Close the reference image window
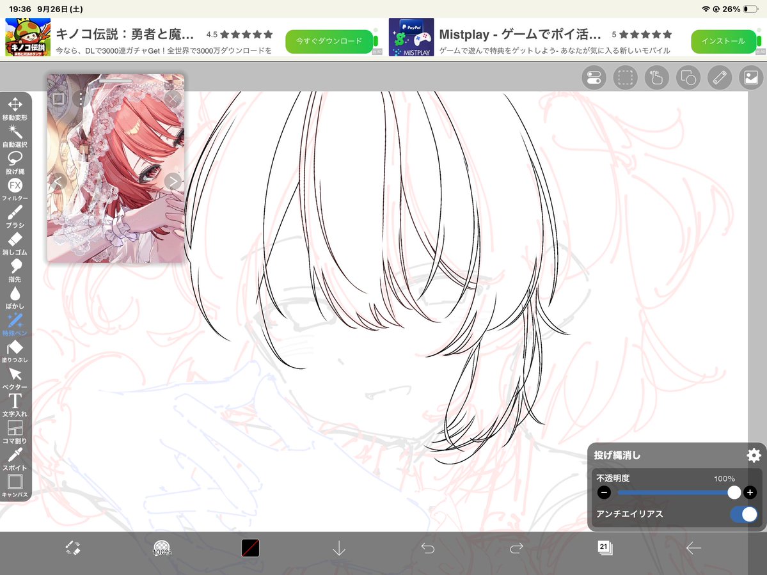767x575 pixels. point(172,99)
